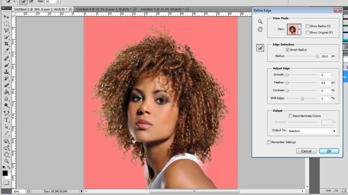Viewport: 348px width, 195px height.
Task: Pick Zoom tool in Refine Edge dialog
Action: coord(260,22)
